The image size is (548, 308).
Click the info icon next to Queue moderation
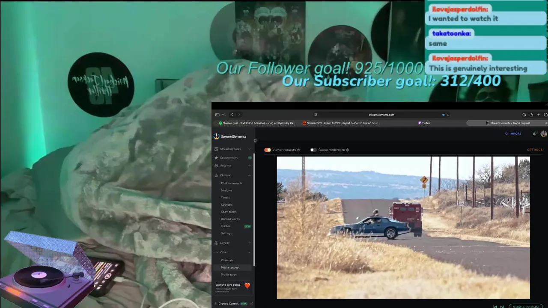347,150
